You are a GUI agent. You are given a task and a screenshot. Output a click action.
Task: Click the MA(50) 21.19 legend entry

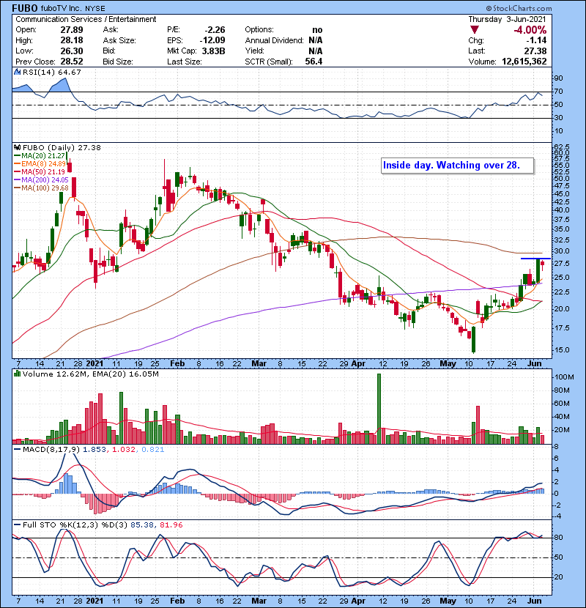click(40, 171)
